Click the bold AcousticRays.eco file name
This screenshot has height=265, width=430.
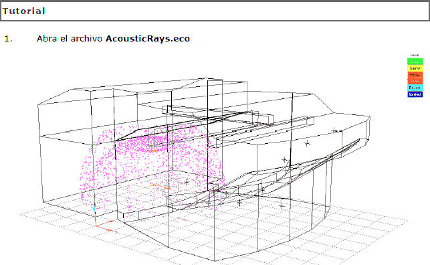pyautogui.click(x=148, y=38)
